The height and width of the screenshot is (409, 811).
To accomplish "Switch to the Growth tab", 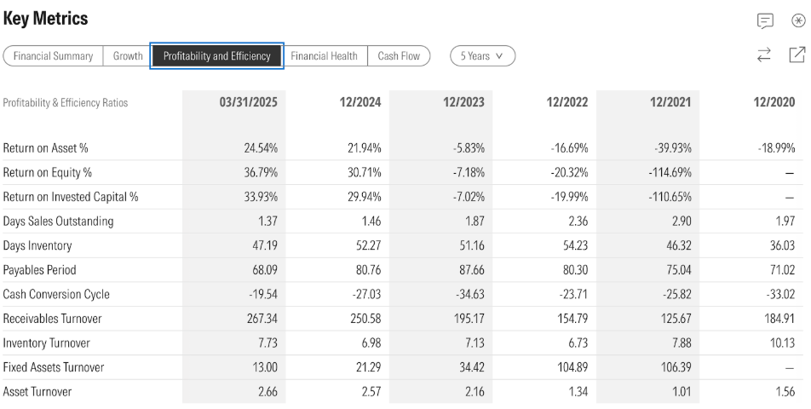I will (128, 56).
